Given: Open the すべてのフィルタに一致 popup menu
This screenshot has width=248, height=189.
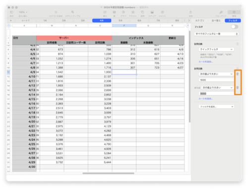Looking at the screenshot, I should [x=216, y=34].
